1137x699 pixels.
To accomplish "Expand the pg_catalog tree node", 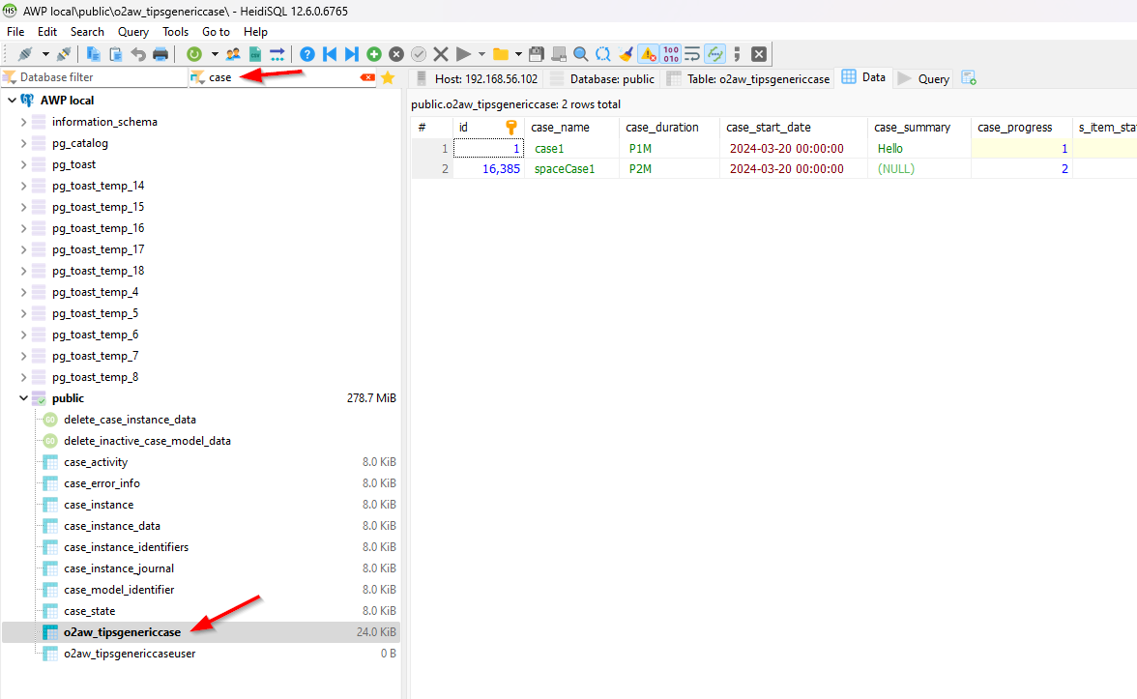I will coord(24,143).
